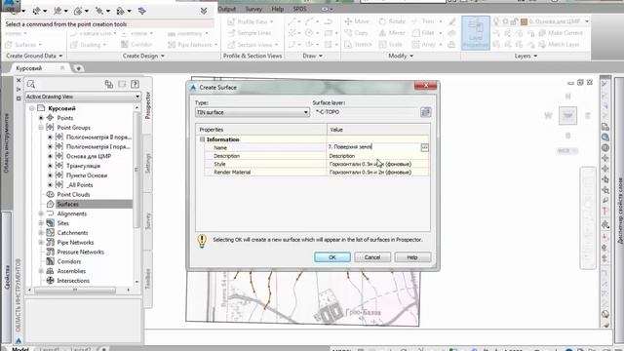Viewport: 624px width, 351px height.
Task: Close the Create Surface dialog
Action: 425,86
